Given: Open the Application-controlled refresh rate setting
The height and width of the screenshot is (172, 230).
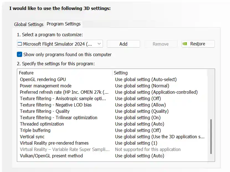Looking at the screenshot, I should pyautogui.click(x=156, y=92).
